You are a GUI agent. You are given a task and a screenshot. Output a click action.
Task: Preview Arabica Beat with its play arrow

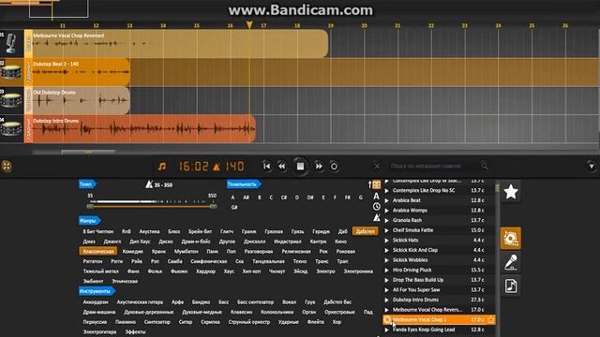pos(387,200)
